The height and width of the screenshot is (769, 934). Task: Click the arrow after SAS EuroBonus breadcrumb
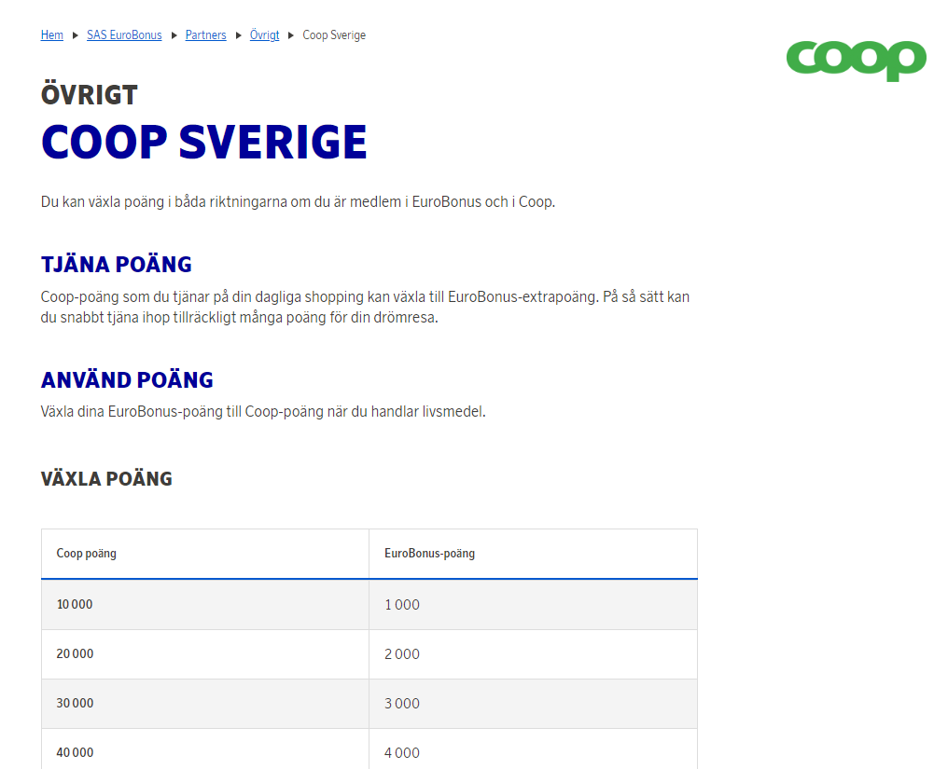(x=174, y=35)
